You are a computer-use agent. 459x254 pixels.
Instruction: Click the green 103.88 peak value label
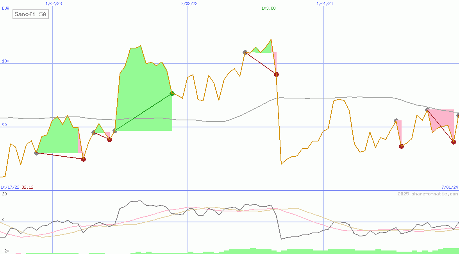tap(268, 8)
